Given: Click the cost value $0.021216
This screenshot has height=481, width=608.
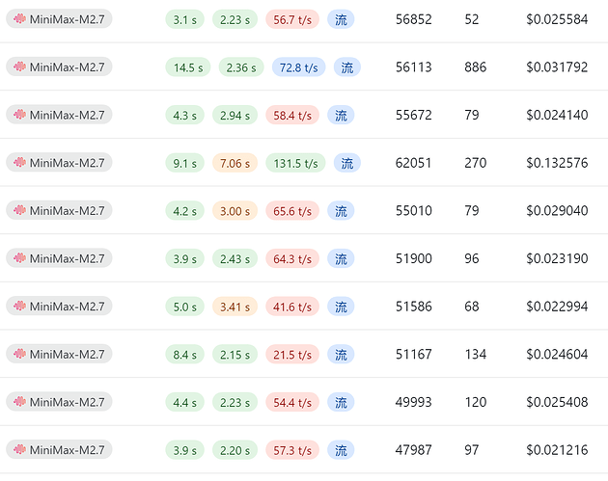Looking at the screenshot, I should click(557, 449).
